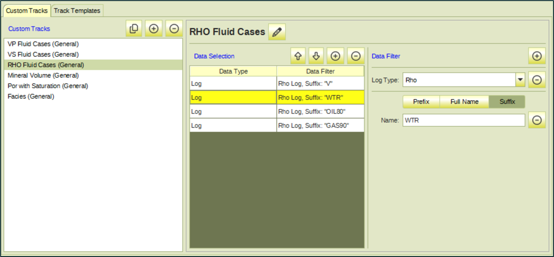Open the Log Type dropdown
The width and height of the screenshot is (554, 257).
coord(520,80)
